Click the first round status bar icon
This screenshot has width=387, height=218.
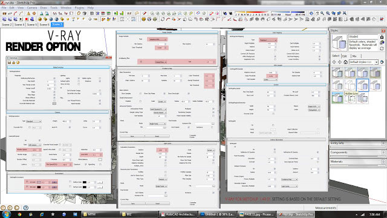[3, 208]
